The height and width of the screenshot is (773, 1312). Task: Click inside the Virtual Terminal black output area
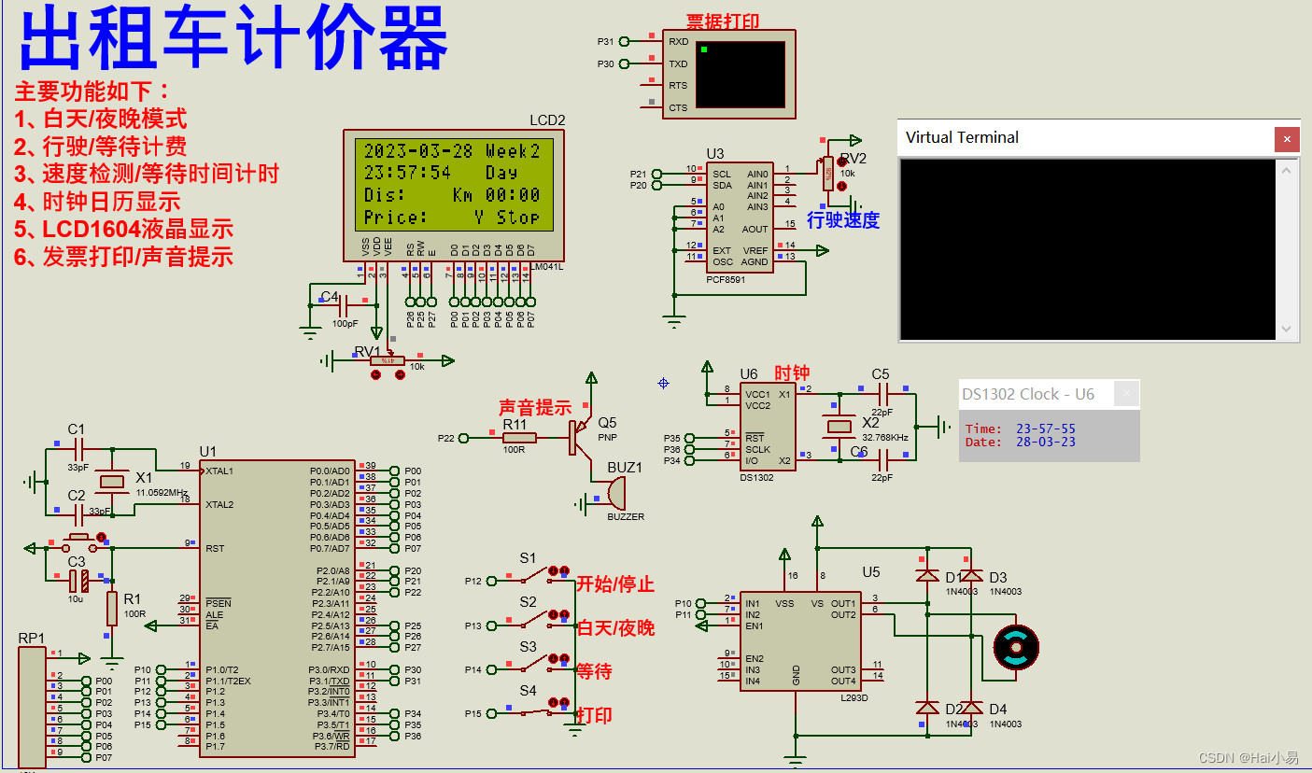(x=1088, y=249)
